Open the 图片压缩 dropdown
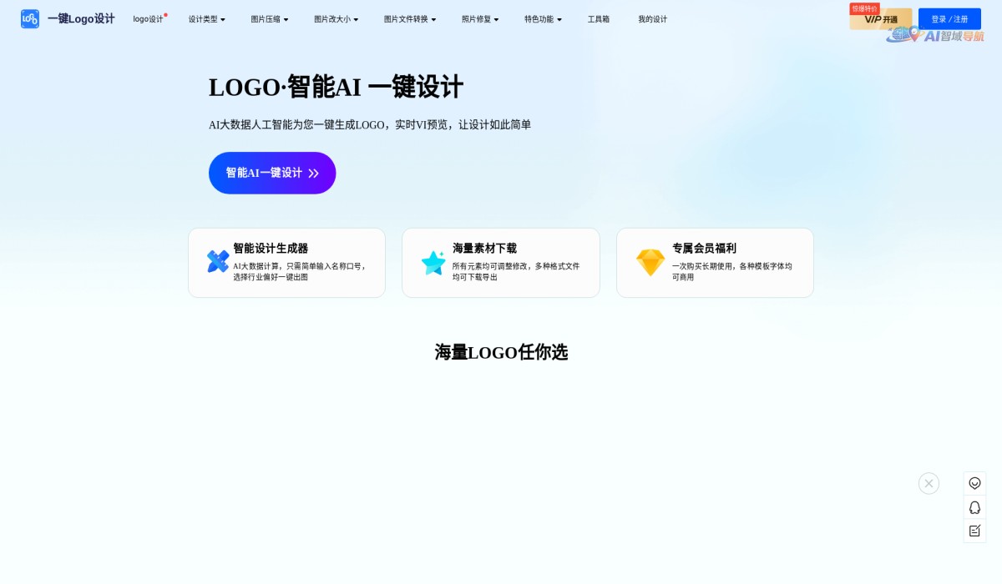 [268, 19]
